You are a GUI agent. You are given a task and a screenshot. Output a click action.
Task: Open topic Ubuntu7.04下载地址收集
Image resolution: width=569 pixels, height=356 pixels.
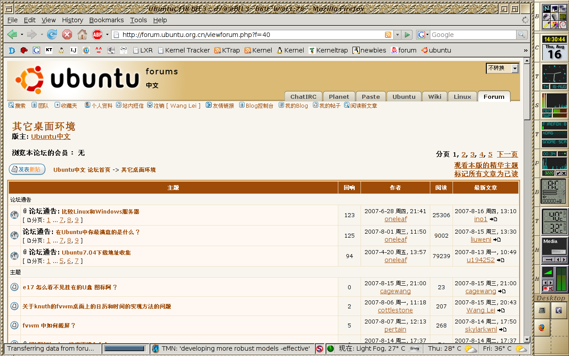click(x=96, y=253)
